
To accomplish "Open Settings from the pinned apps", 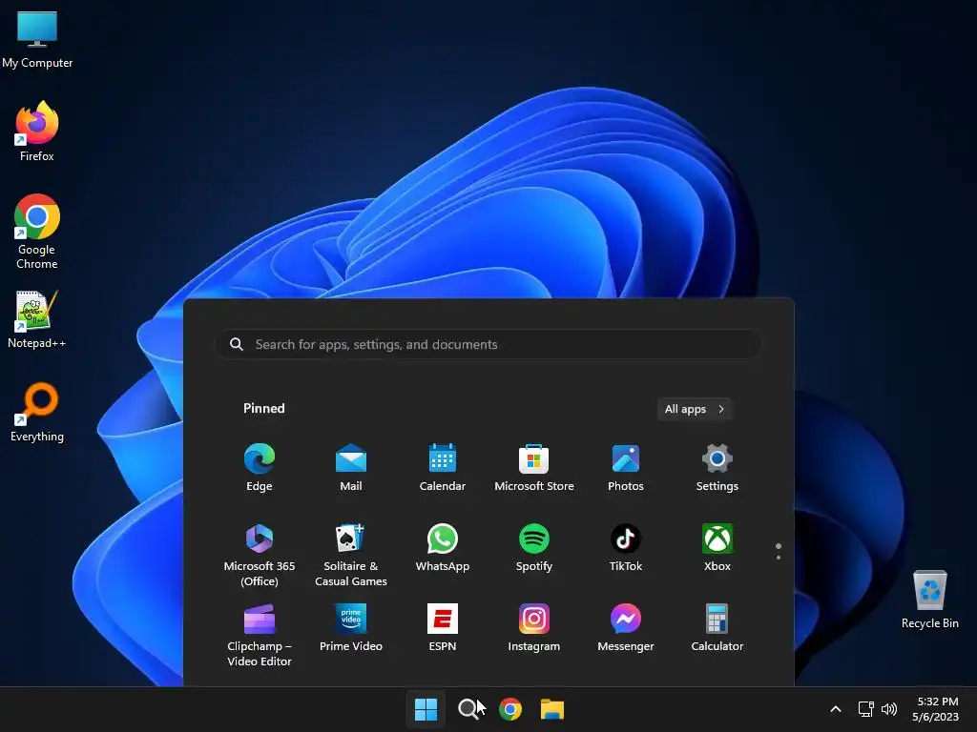I will (x=717, y=468).
